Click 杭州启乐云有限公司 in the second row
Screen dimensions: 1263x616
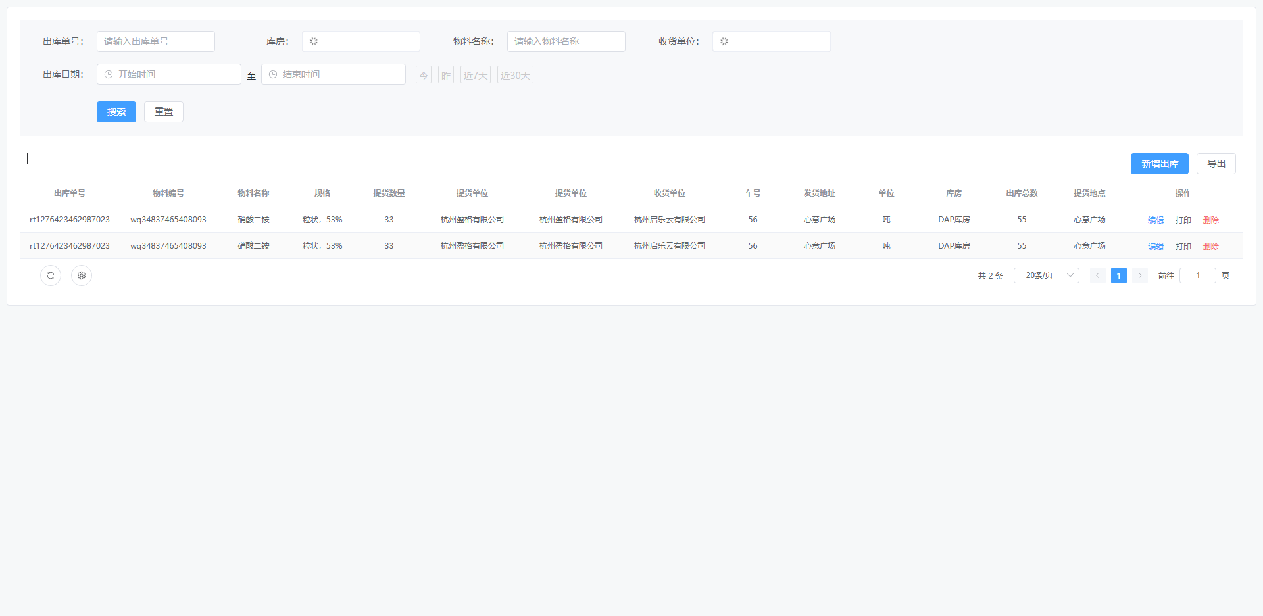[670, 245]
